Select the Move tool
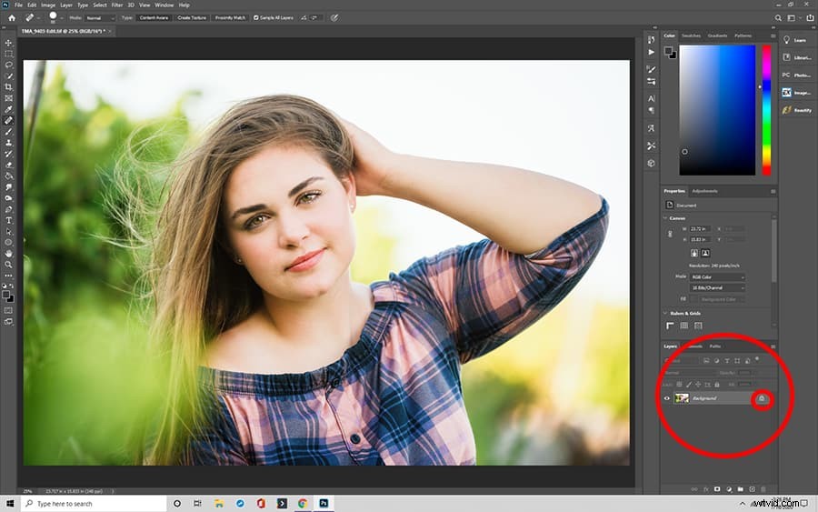This screenshot has width=818, height=512. pyautogui.click(x=8, y=43)
